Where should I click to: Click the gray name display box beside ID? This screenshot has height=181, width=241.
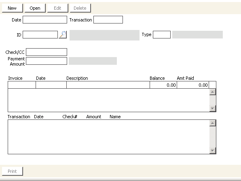104,35
